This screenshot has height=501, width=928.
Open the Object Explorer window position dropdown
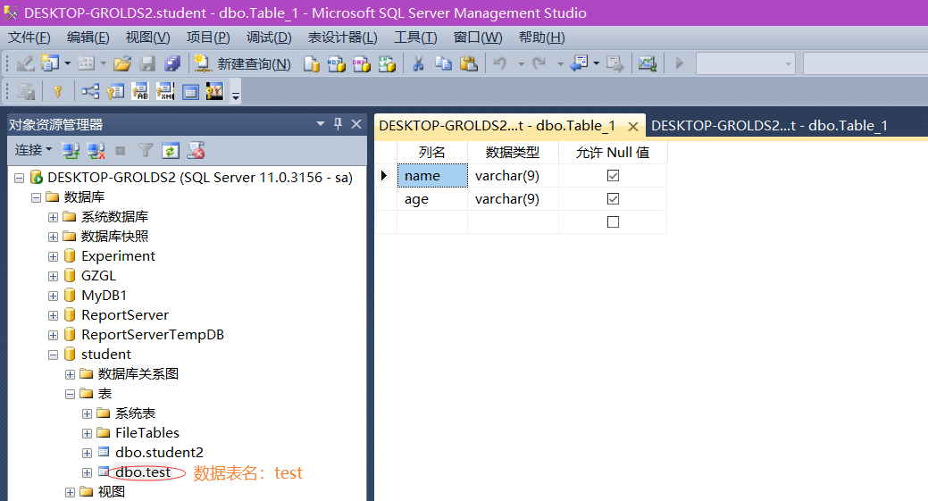[320, 123]
